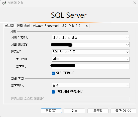The height and width of the screenshot is (117, 138).
Task: Click the 연결 button
Action: (x=51, y=111)
